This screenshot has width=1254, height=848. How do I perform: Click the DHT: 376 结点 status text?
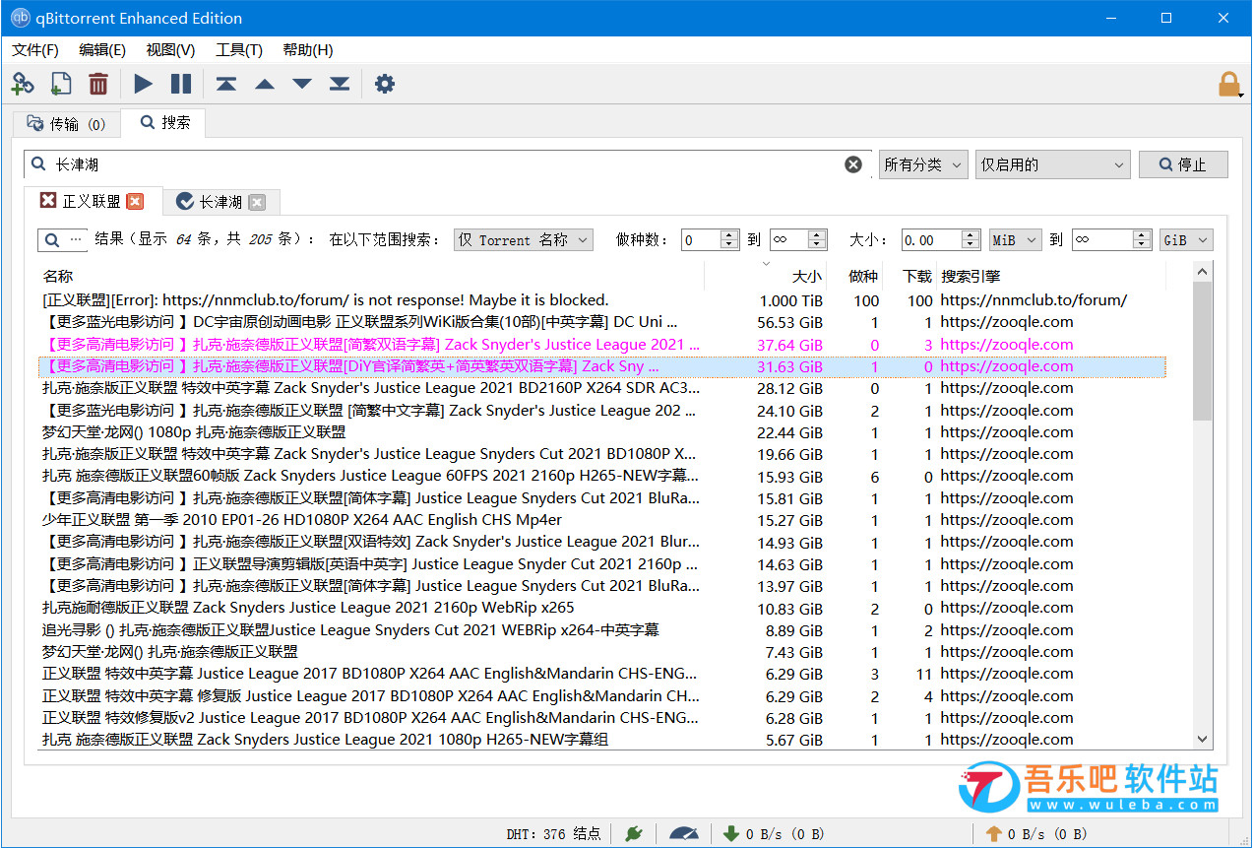pyautogui.click(x=553, y=834)
